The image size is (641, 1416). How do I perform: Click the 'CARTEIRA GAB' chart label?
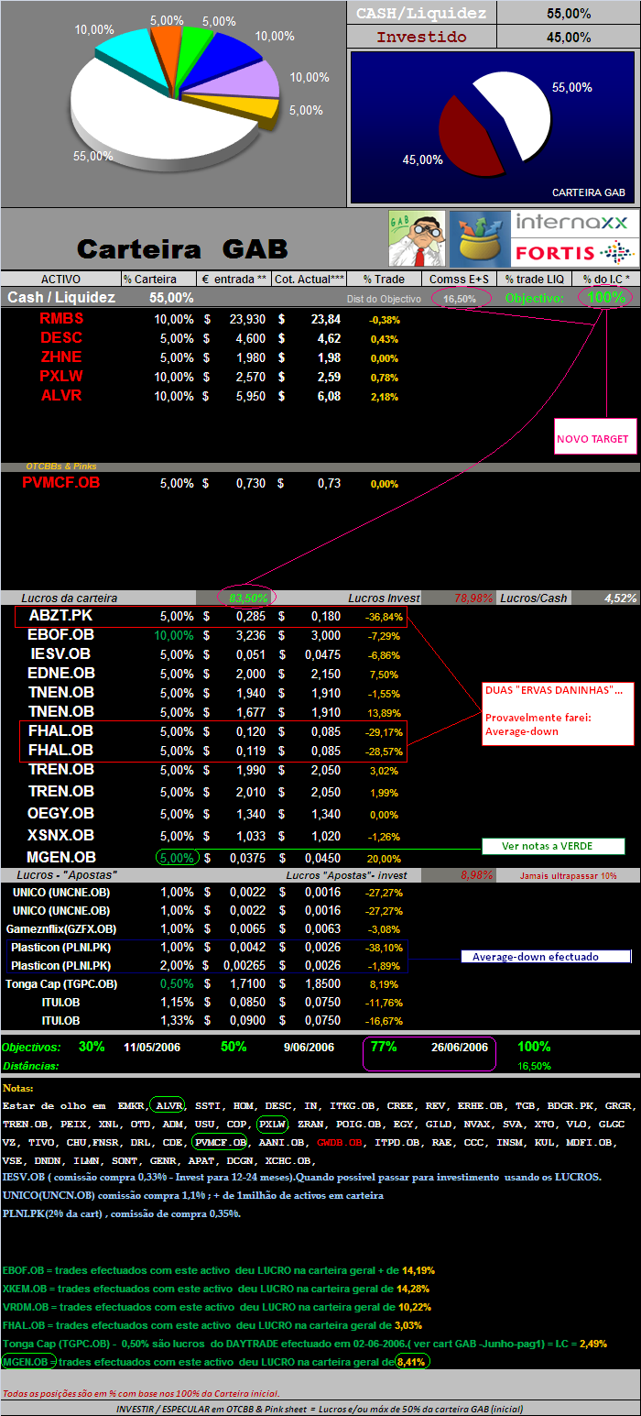588,192
